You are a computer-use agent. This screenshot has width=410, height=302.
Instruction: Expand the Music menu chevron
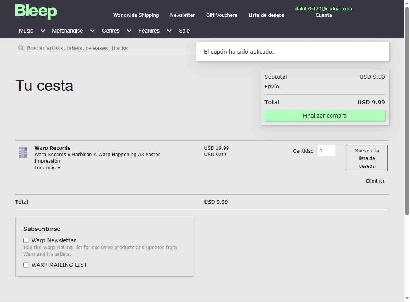43,31
